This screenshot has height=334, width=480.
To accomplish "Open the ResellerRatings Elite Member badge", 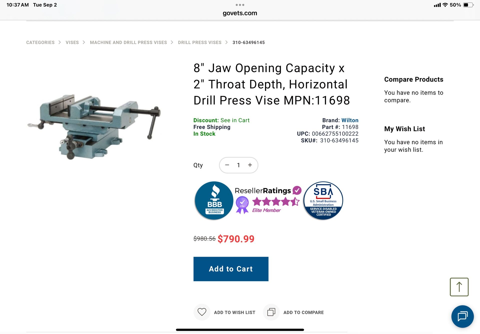I will 268,200.
